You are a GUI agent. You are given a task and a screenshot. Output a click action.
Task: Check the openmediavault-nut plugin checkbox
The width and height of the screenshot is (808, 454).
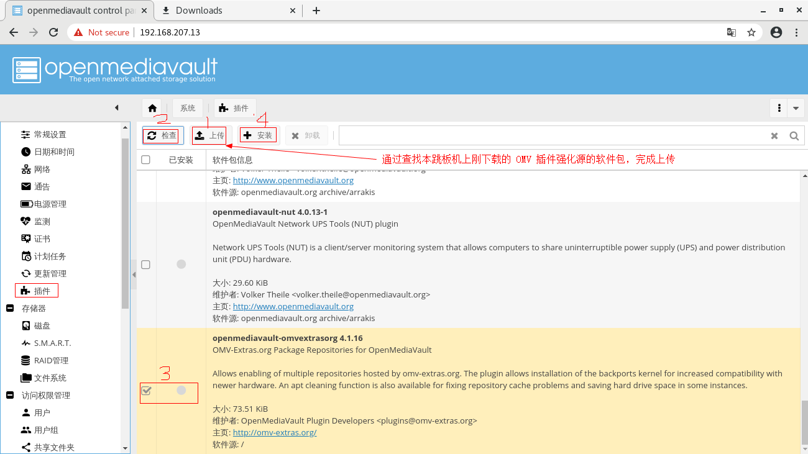coord(145,265)
